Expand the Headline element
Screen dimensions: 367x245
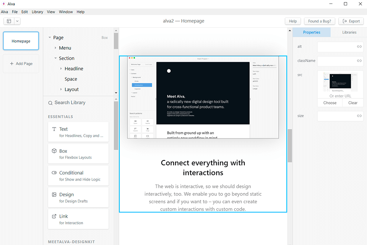pos(62,69)
